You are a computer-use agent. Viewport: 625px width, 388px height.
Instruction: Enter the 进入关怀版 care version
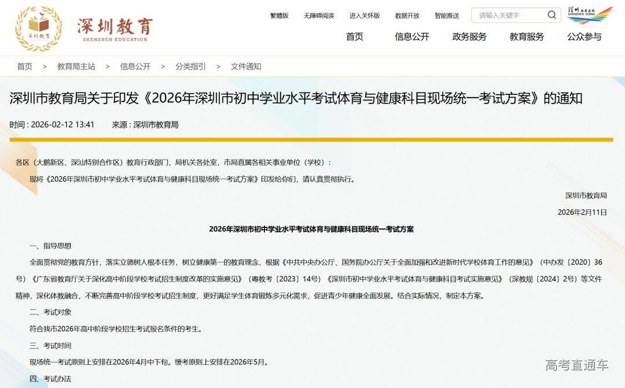(365, 16)
